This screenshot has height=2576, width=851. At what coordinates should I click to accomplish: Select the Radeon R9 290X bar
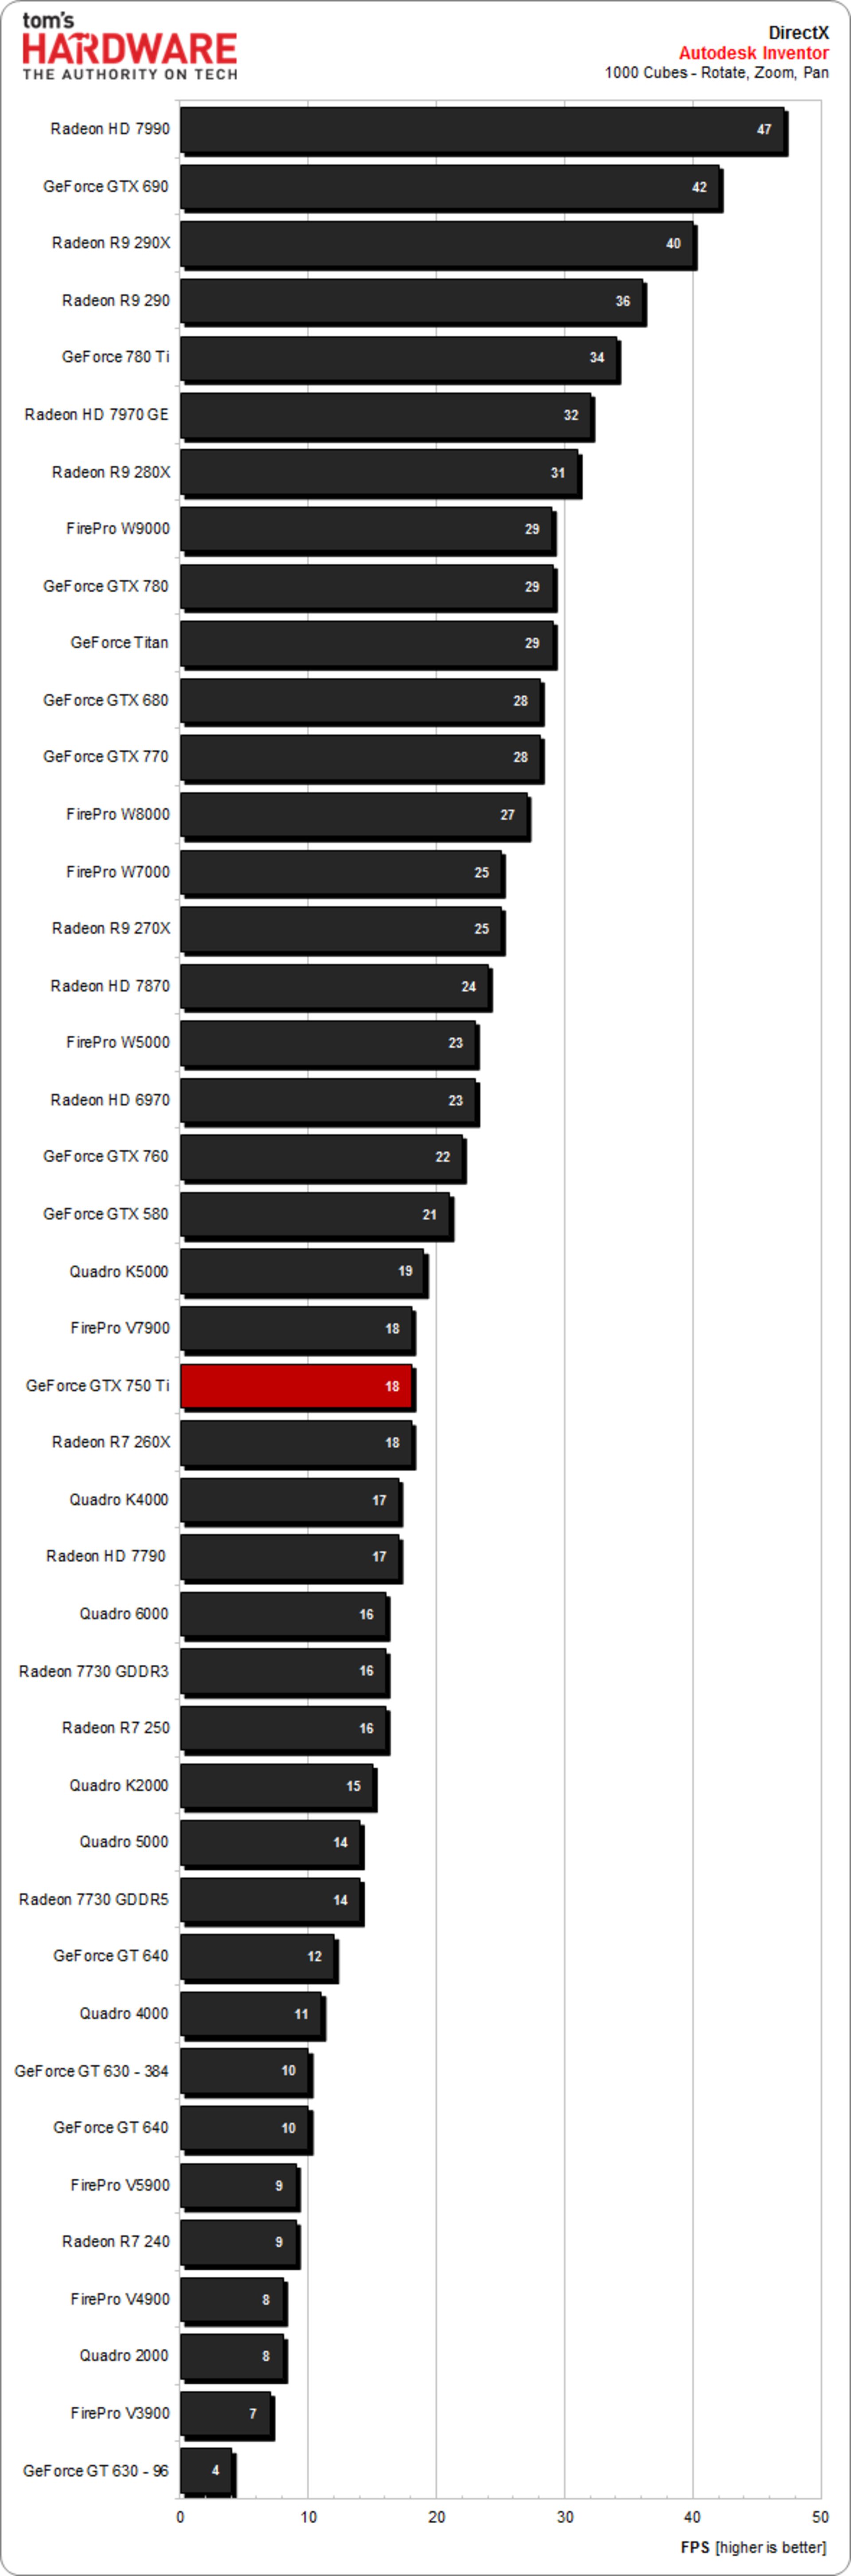[437, 244]
